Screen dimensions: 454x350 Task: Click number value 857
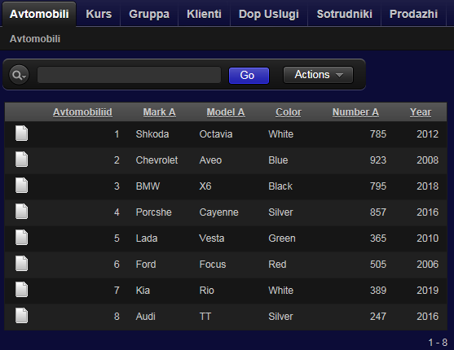click(378, 212)
